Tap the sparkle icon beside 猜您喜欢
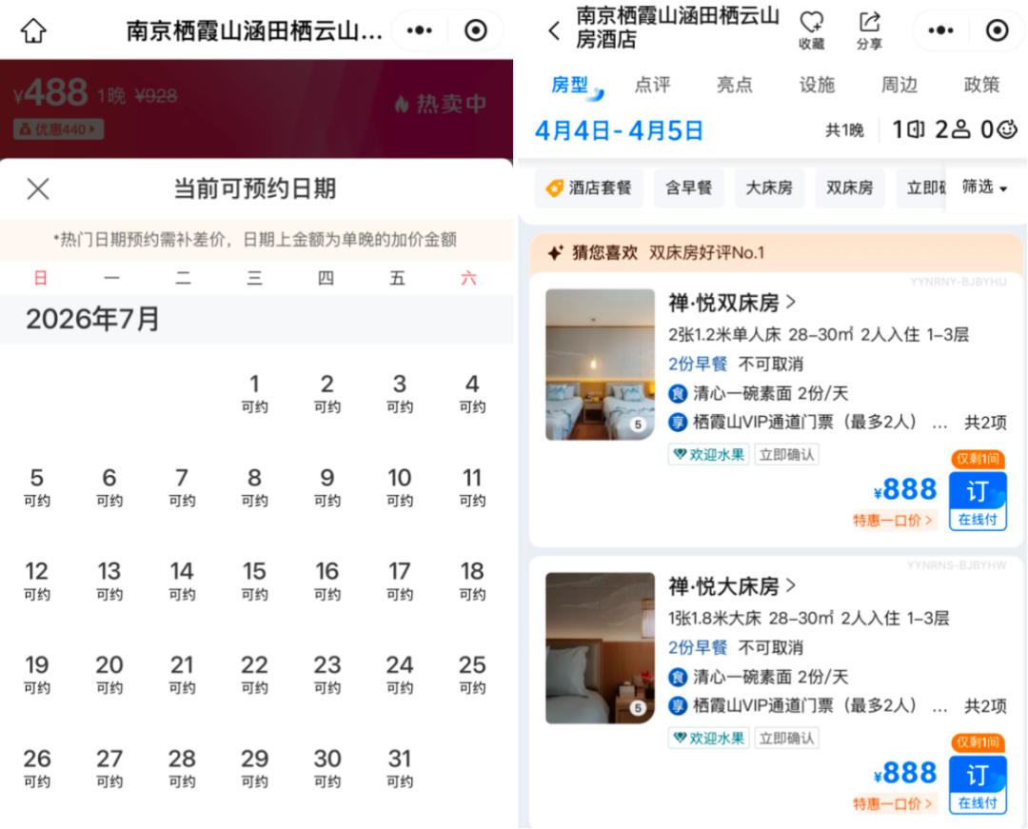This screenshot has width=1028, height=829. pos(556,253)
